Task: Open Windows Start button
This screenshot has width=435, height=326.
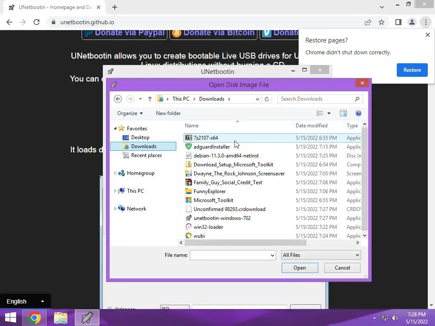Action: [x=10, y=318]
